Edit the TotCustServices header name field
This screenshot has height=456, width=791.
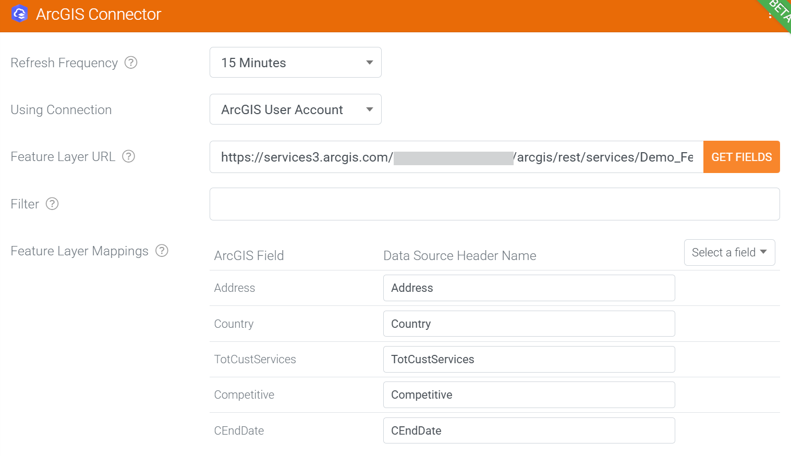click(529, 359)
